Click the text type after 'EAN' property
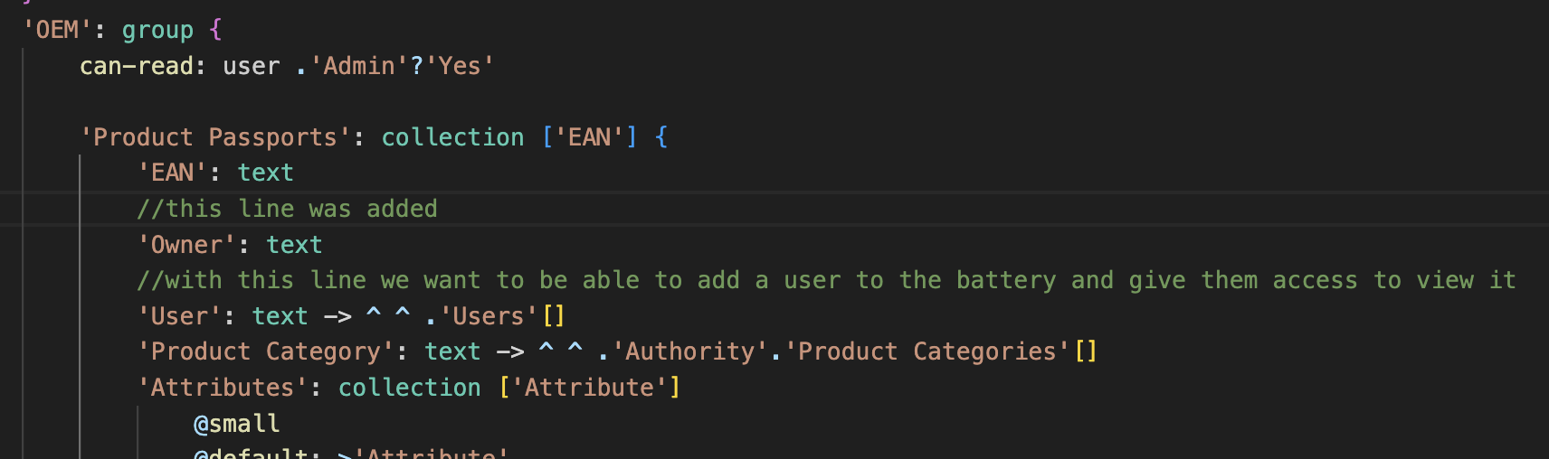 click(x=265, y=173)
